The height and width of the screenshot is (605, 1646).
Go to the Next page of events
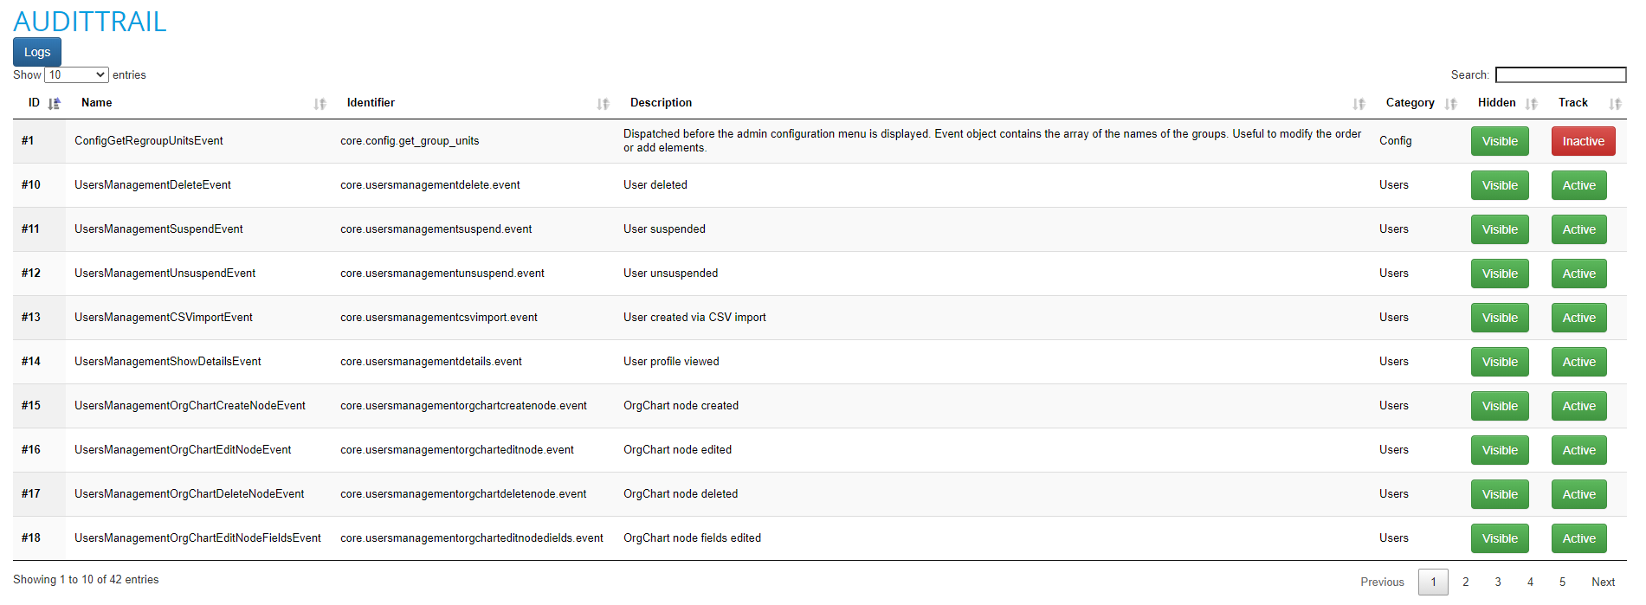tap(1603, 582)
